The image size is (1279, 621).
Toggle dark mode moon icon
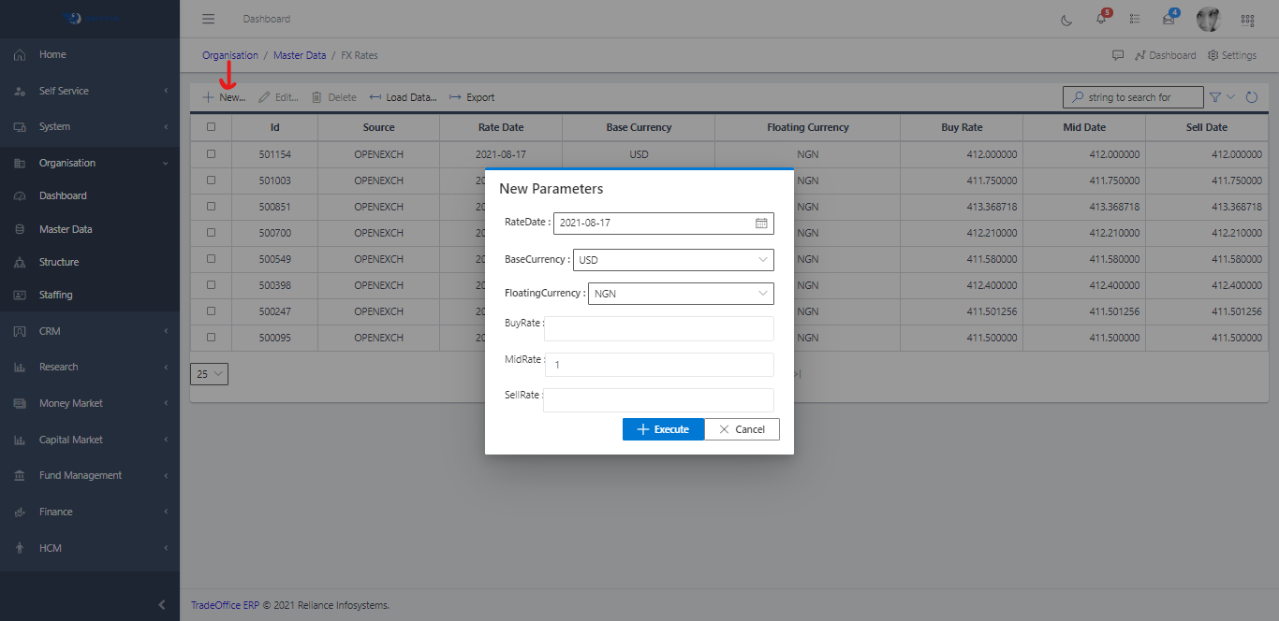click(x=1066, y=20)
